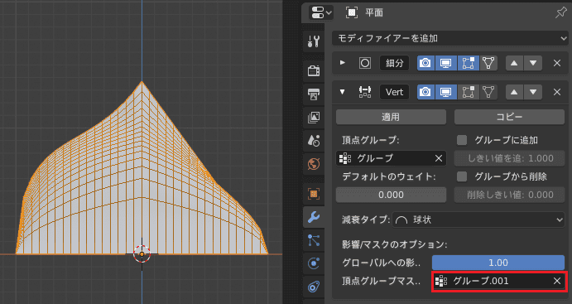The image size is (572, 304).
Task: Clear the グループ.001 vertex group mask
Action: click(556, 281)
